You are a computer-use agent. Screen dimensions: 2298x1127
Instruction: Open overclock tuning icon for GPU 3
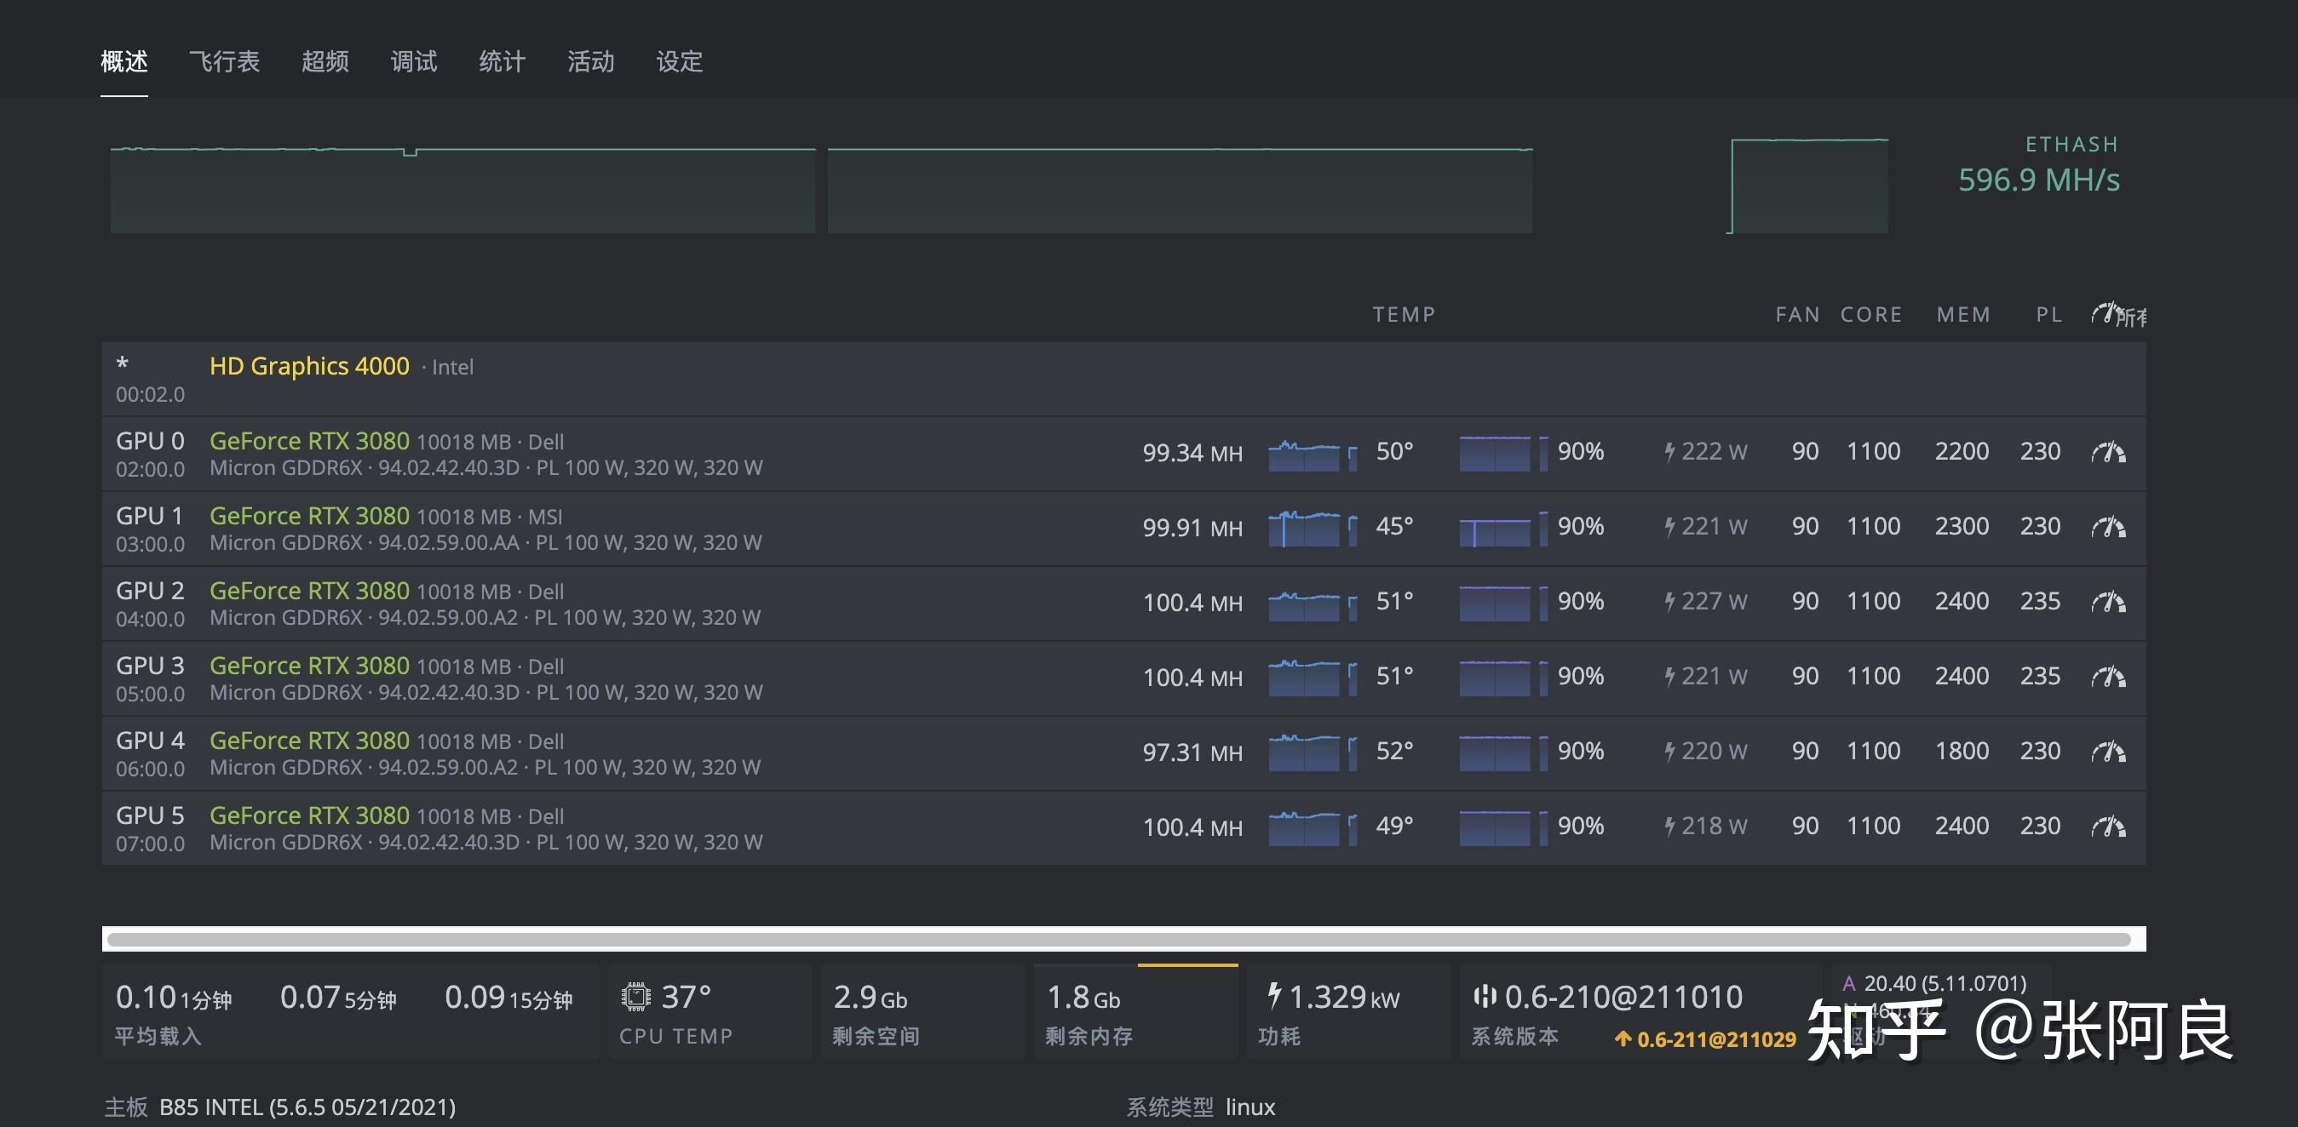[x=2108, y=678]
